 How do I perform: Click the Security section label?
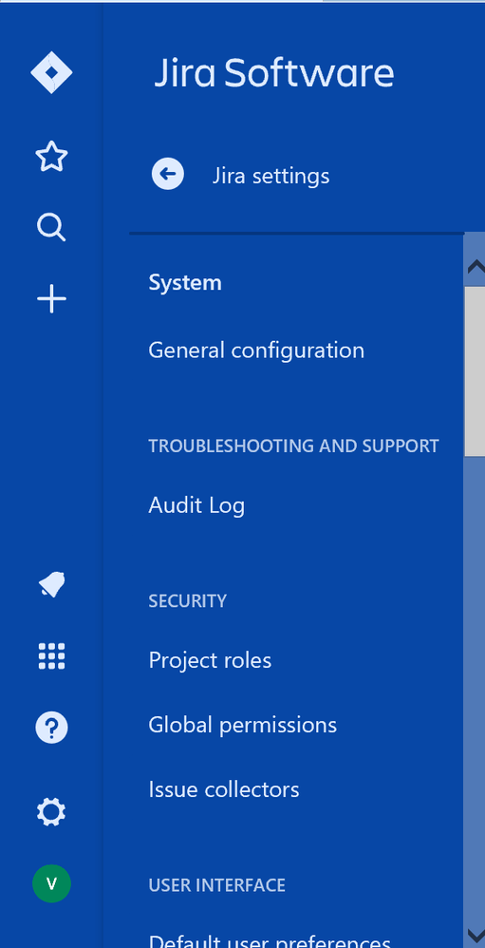[187, 601]
